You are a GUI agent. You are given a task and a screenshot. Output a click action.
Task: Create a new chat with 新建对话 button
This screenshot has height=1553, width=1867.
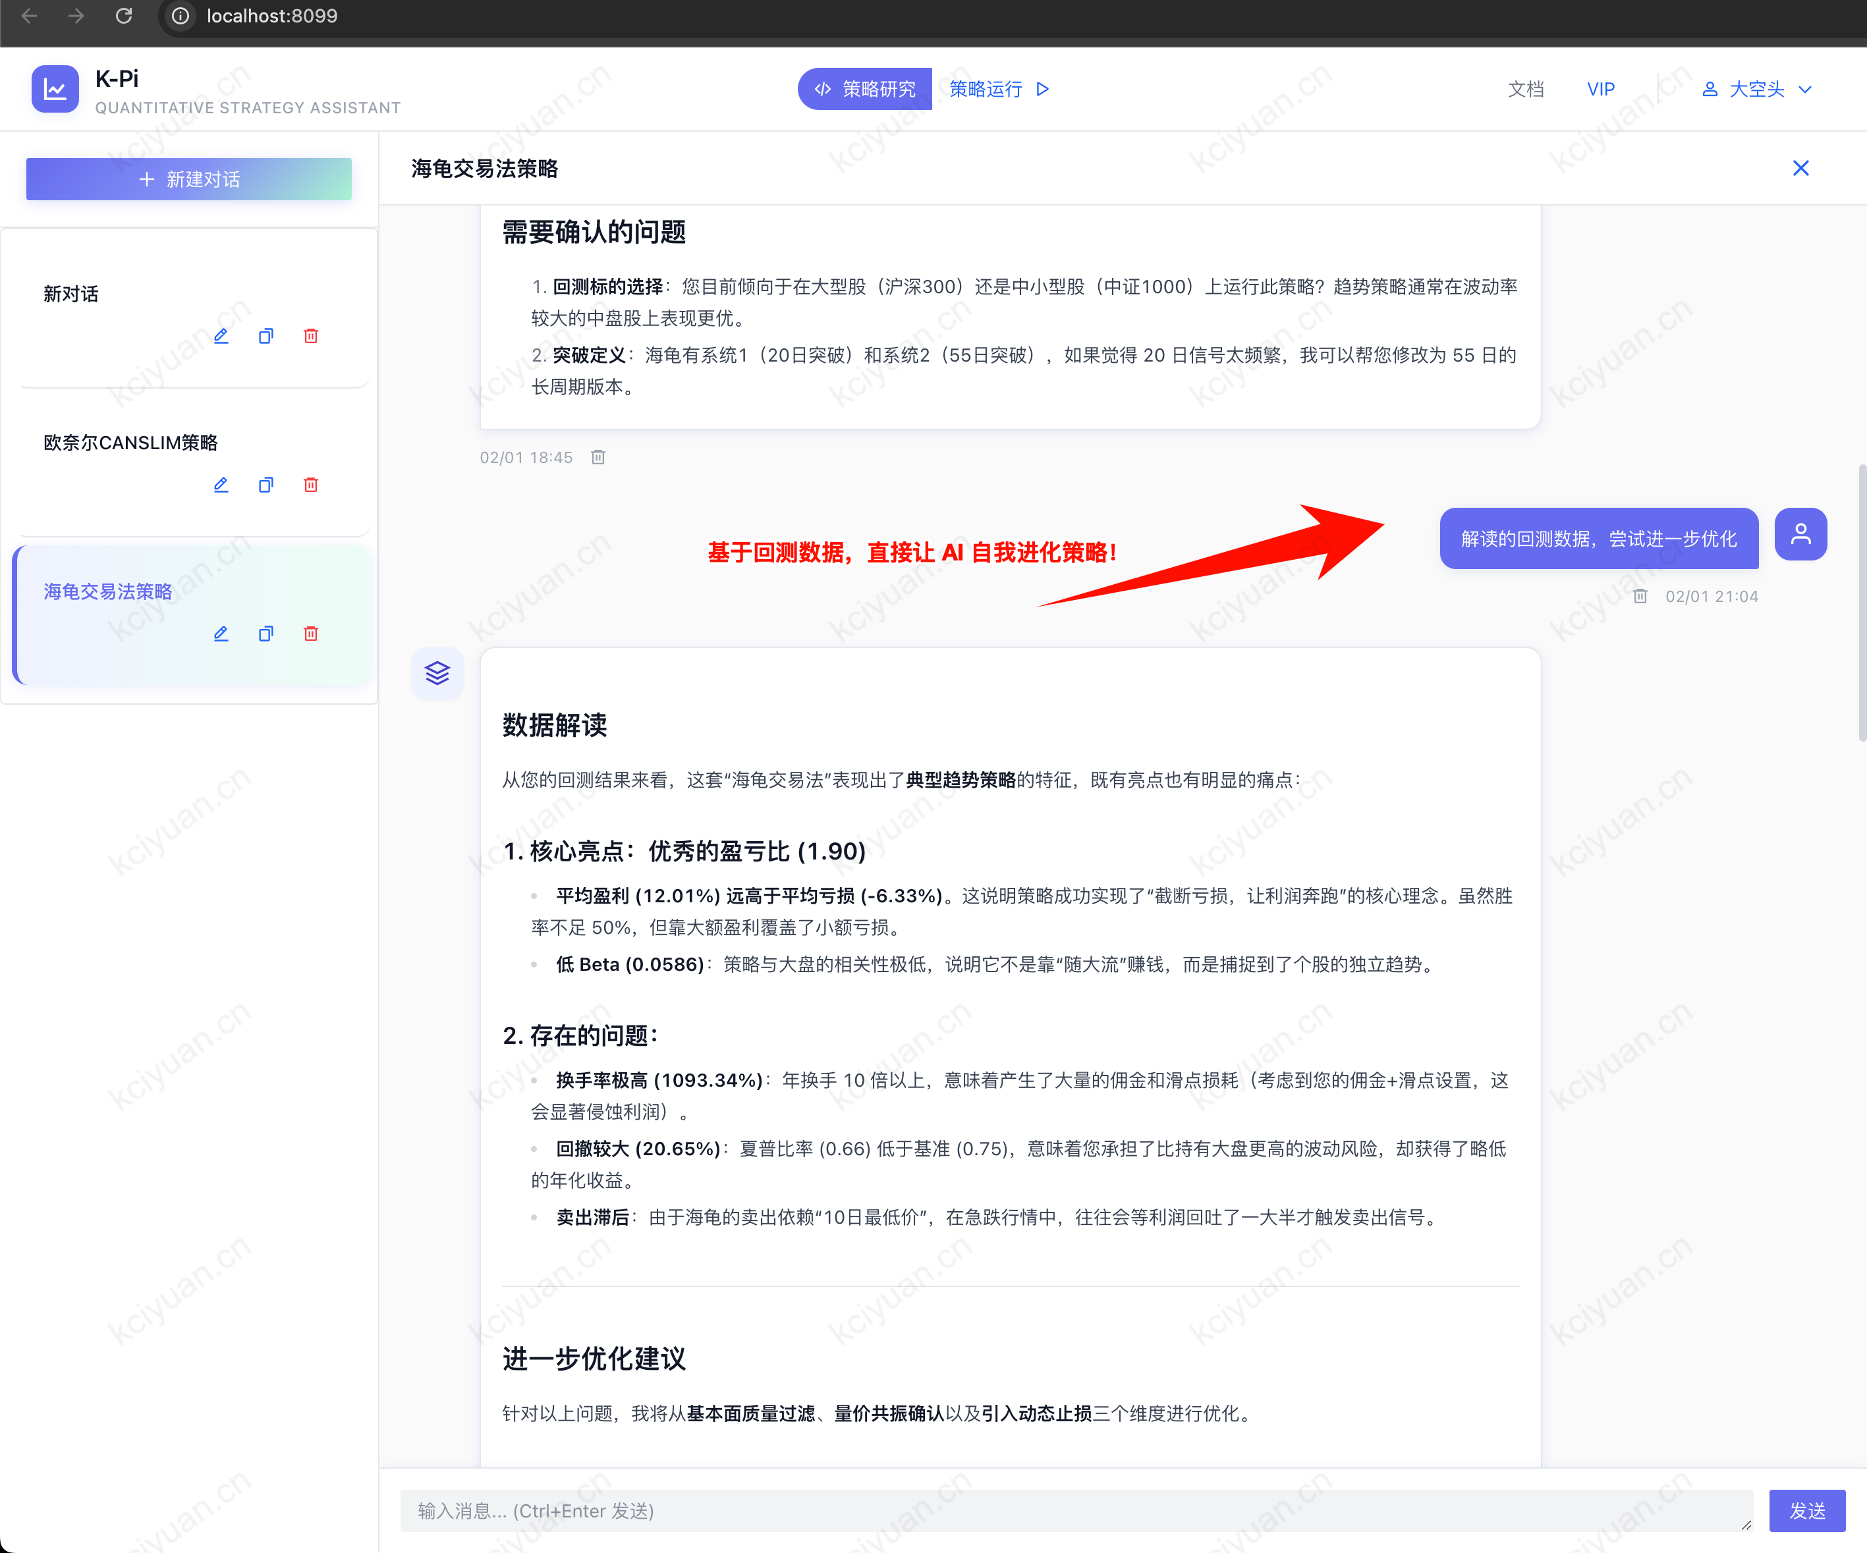click(188, 178)
